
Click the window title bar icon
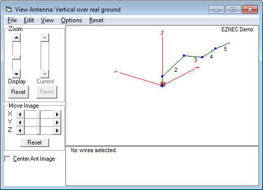pos(9,10)
